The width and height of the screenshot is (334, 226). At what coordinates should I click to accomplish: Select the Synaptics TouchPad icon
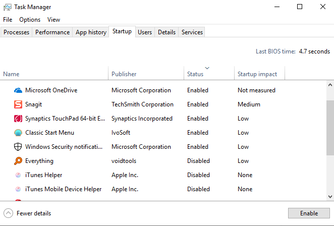click(x=18, y=119)
